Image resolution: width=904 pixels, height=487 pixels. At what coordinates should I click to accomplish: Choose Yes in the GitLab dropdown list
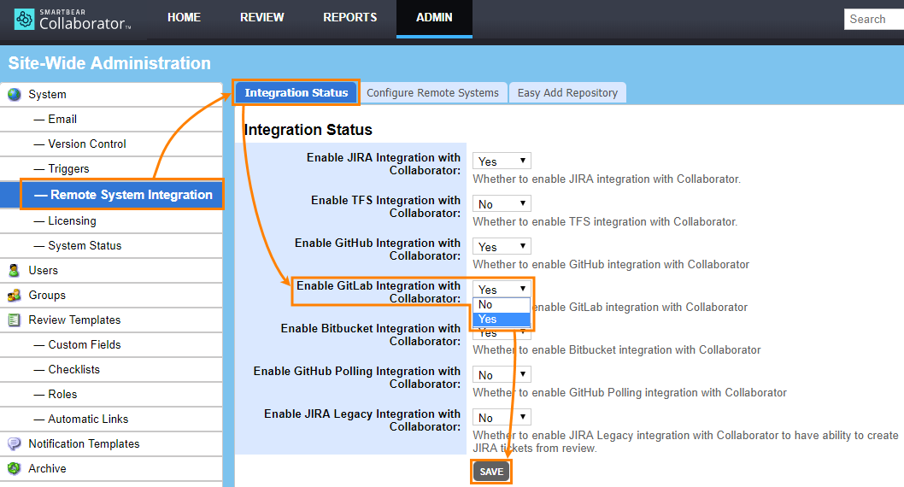tap(502, 320)
